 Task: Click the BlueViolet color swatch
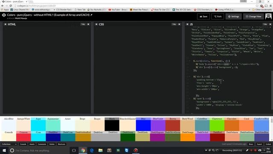(158, 124)
